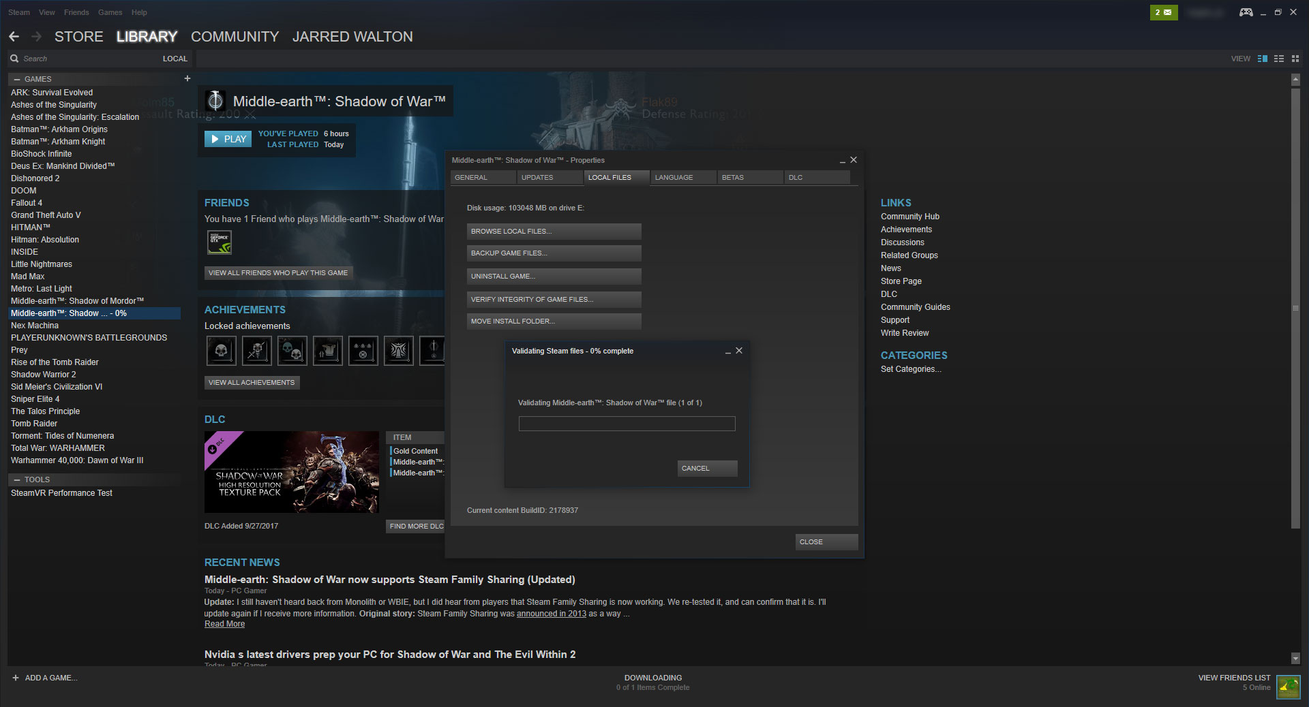Image resolution: width=1309 pixels, height=707 pixels.
Task: Click the scroll down arrow of page
Action: pyautogui.click(x=1295, y=659)
